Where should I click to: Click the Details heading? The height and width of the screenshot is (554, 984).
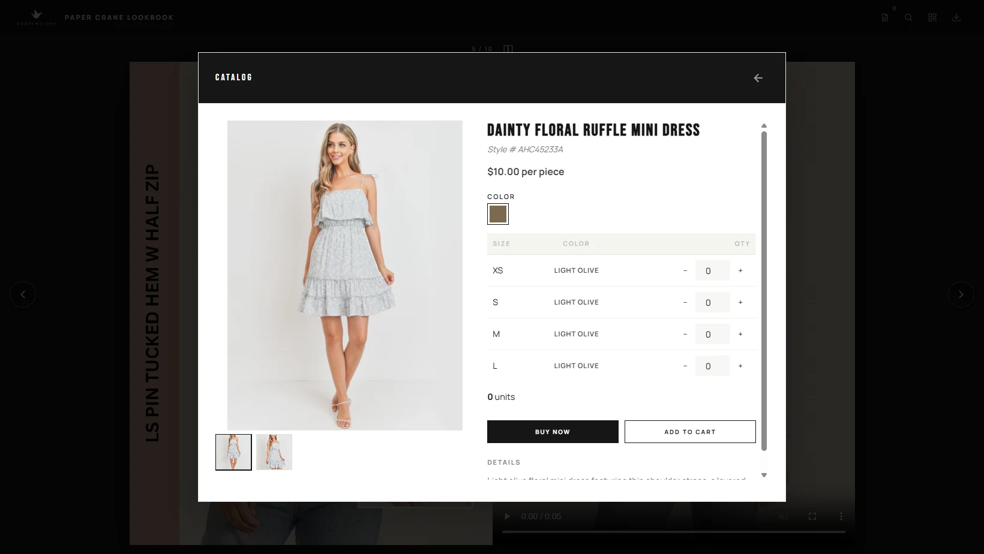504,462
